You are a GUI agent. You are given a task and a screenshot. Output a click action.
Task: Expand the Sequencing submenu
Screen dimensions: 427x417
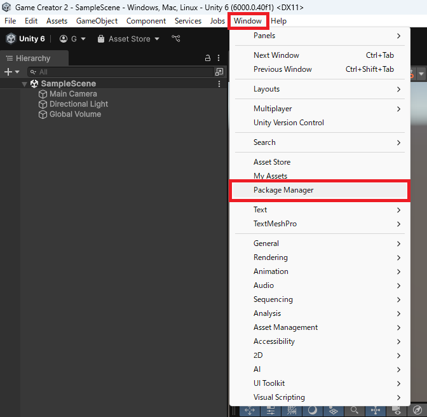(x=320, y=299)
